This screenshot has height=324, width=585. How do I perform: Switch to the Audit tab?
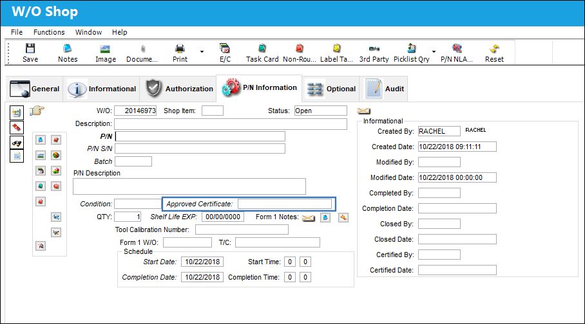tap(384, 89)
